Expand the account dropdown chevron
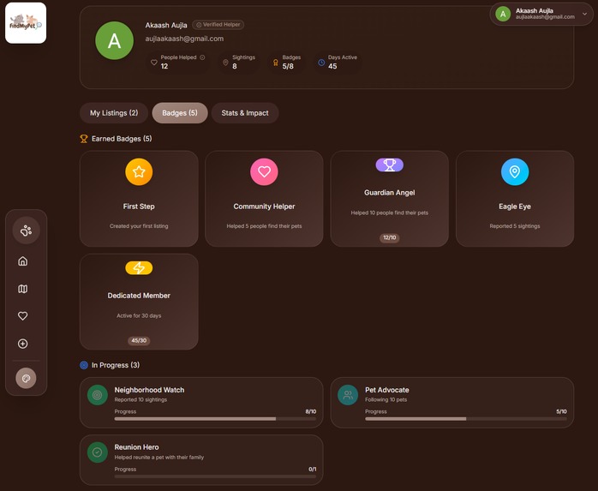This screenshot has height=491, width=598. (584, 14)
